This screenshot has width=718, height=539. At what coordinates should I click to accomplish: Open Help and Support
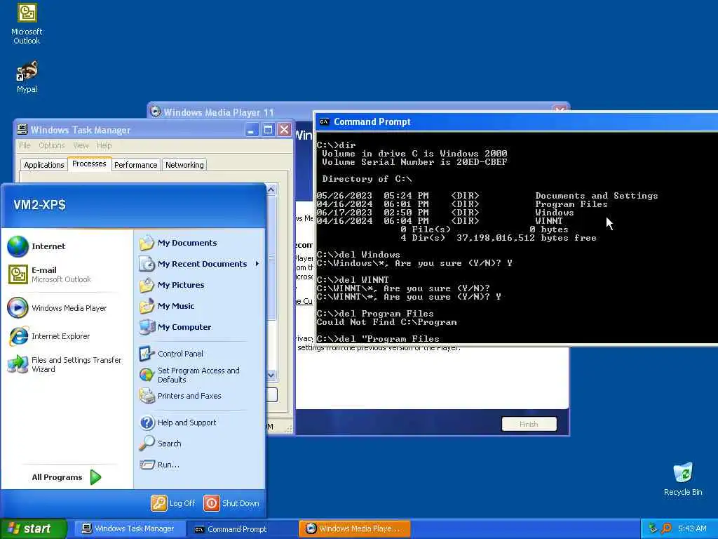click(x=177, y=422)
